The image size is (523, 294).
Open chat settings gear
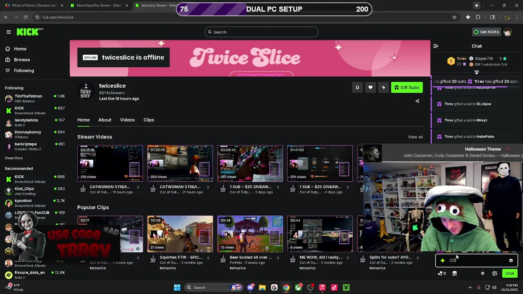tap(483, 274)
